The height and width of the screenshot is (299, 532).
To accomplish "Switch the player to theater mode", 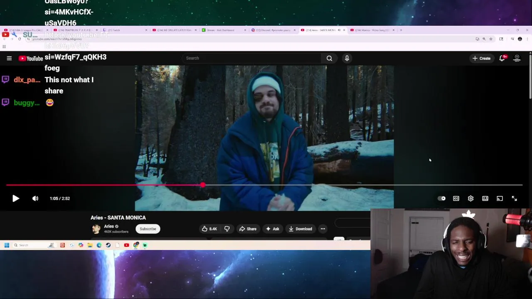I will point(485,199).
